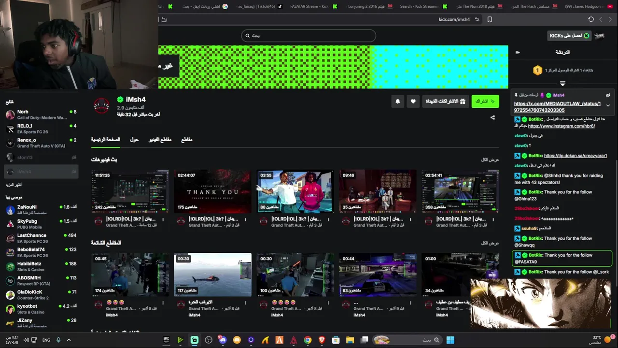
Task: Expand the chat leaderboard arrow
Action: (x=562, y=84)
